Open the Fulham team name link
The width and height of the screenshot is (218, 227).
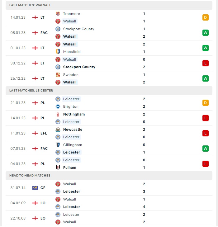pyautogui.click(x=70, y=168)
